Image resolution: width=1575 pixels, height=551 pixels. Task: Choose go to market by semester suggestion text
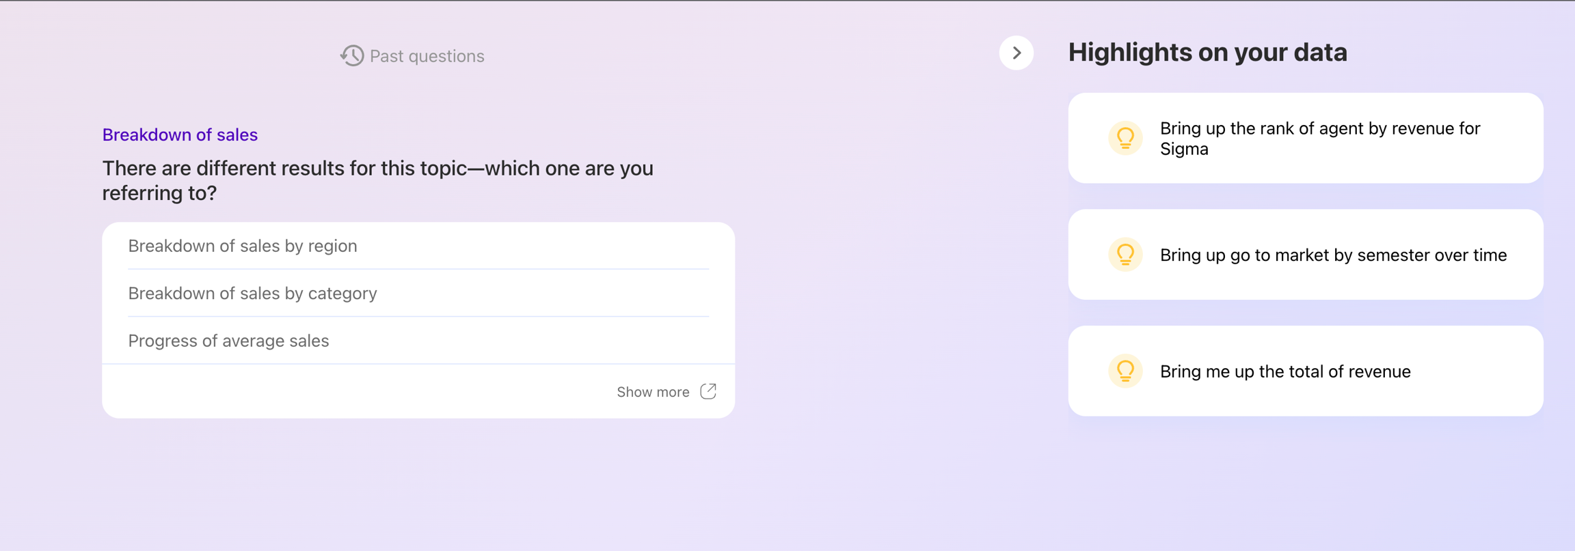point(1333,255)
